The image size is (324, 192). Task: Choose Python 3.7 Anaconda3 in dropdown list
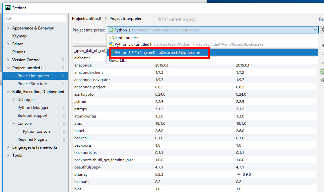[213, 53]
